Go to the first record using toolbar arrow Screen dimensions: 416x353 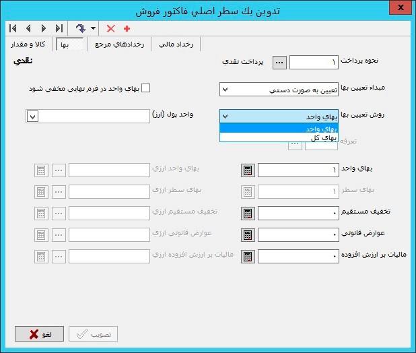(13, 28)
